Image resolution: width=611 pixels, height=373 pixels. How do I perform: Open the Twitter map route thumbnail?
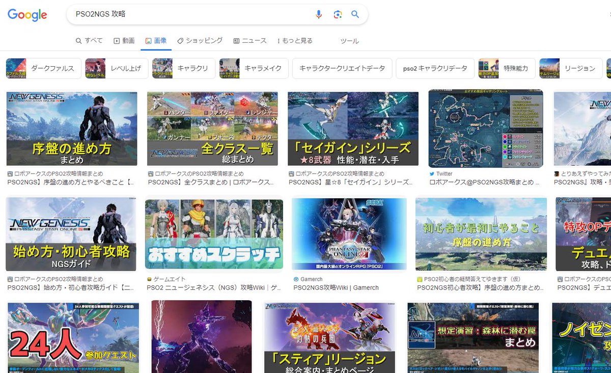click(486, 128)
